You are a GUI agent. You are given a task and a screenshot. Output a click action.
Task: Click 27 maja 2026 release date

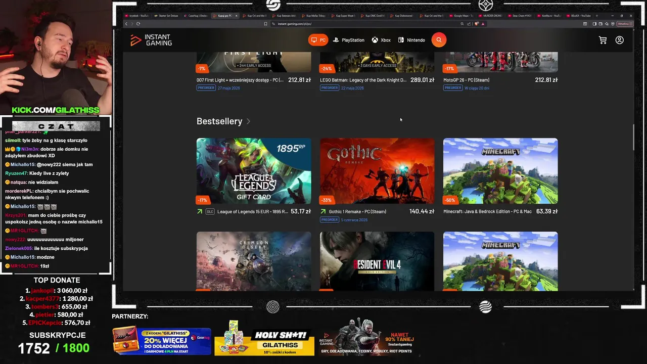228,88
